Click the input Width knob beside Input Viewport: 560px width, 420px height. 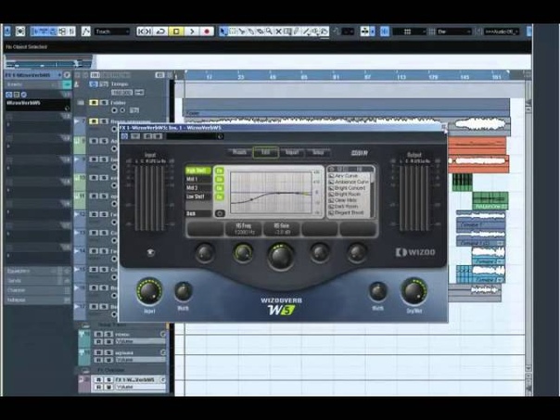[x=183, y=291]
